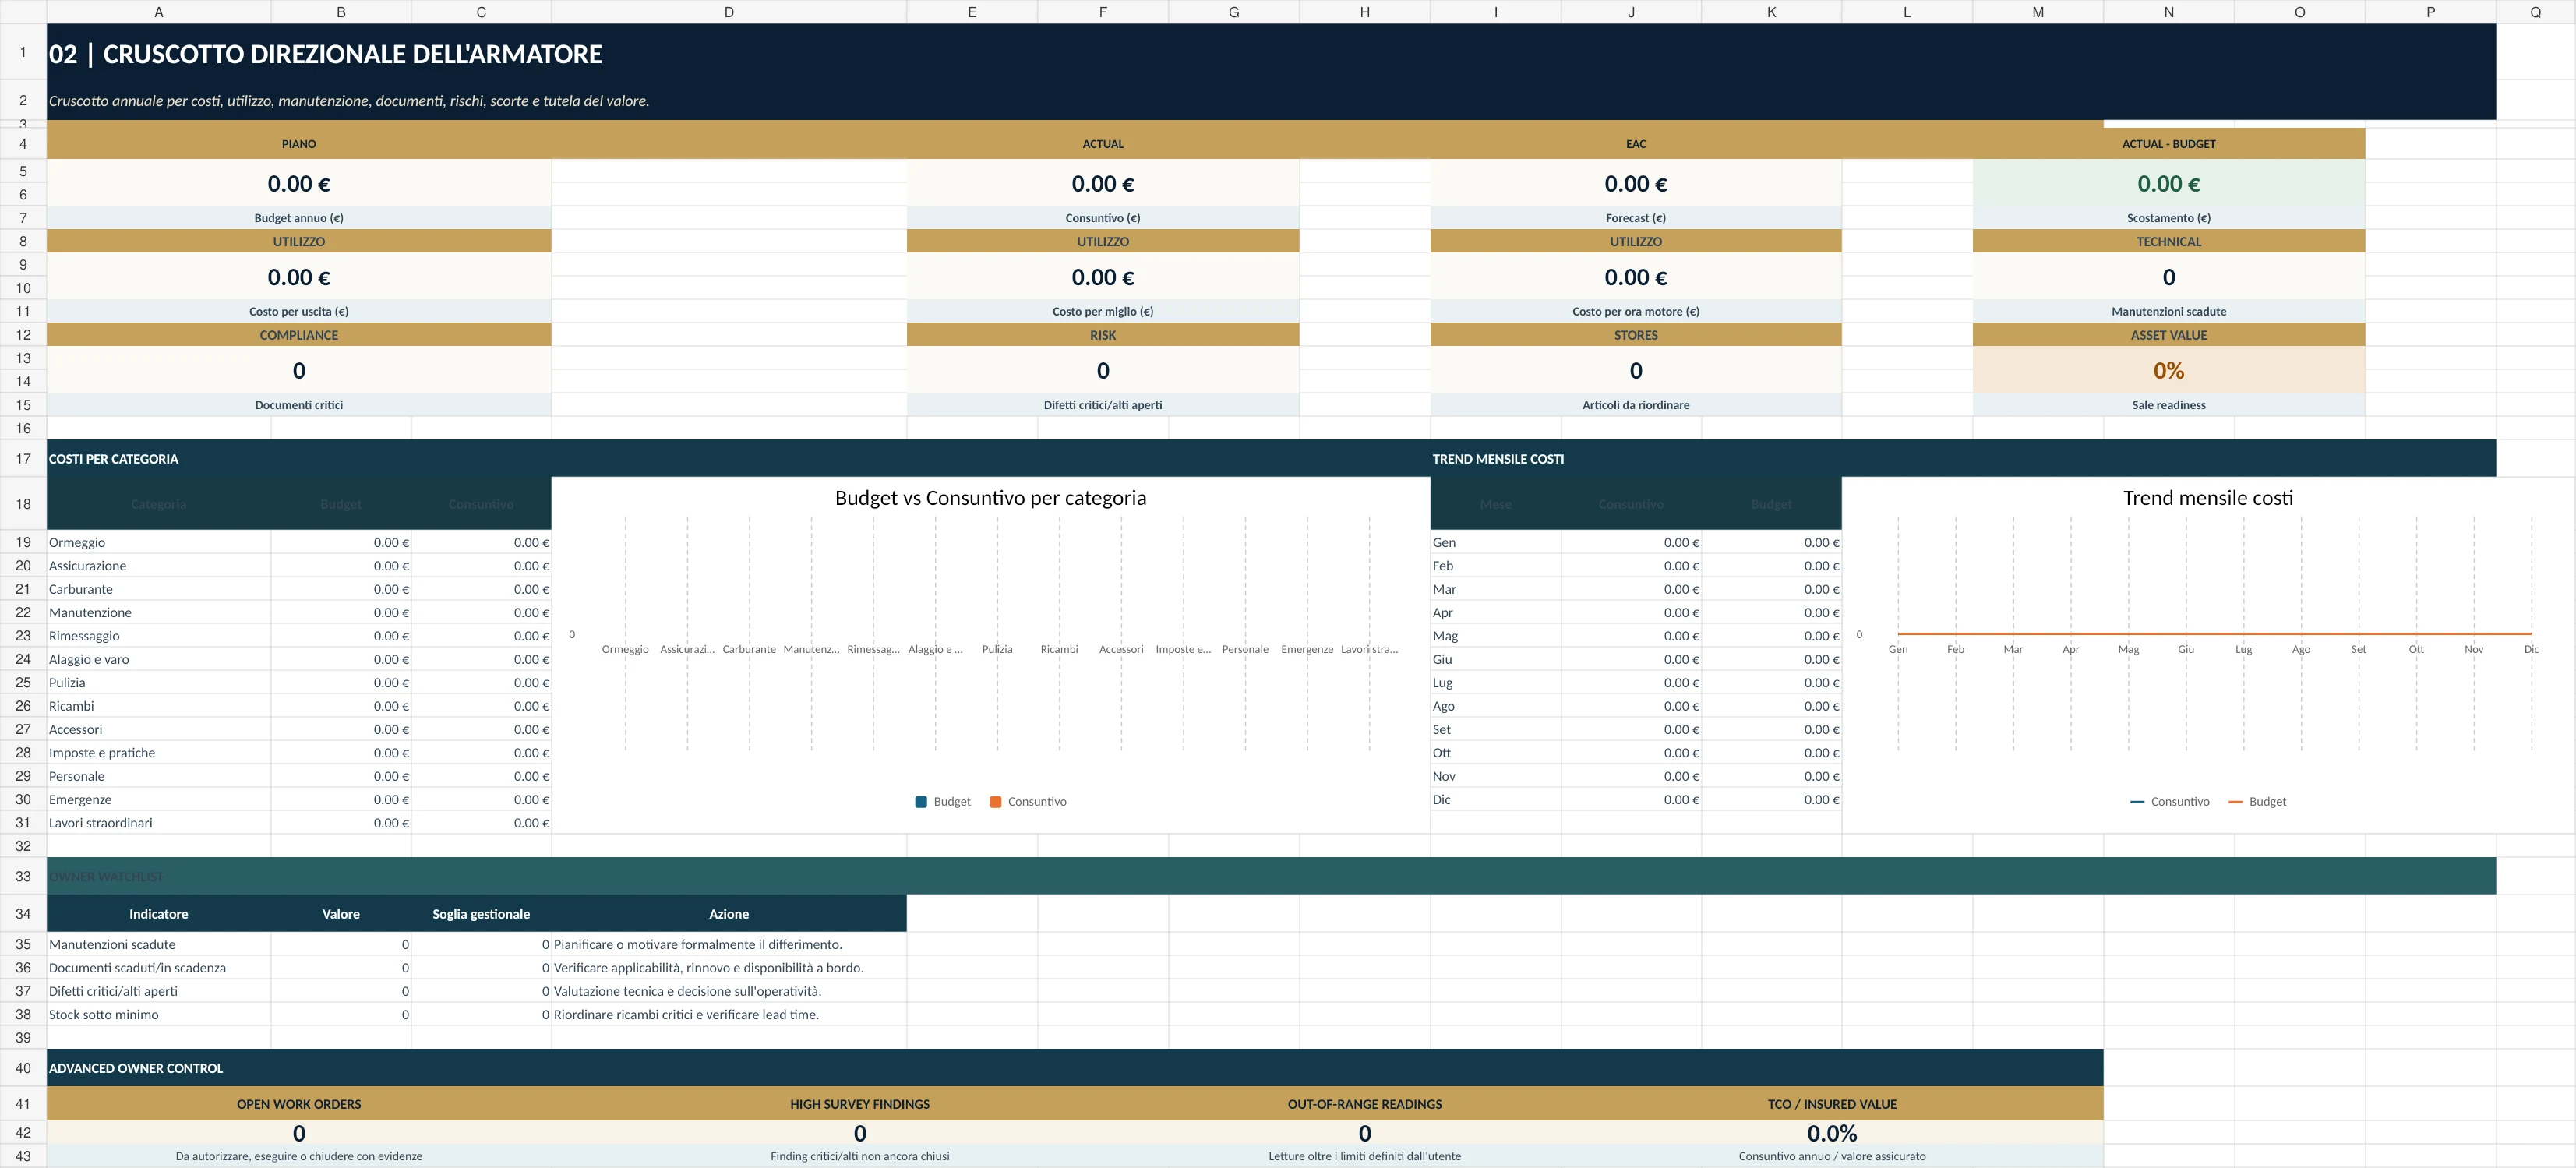Select the 'Manutenzioni scadute' KPI label

[x=2168, y=311]
